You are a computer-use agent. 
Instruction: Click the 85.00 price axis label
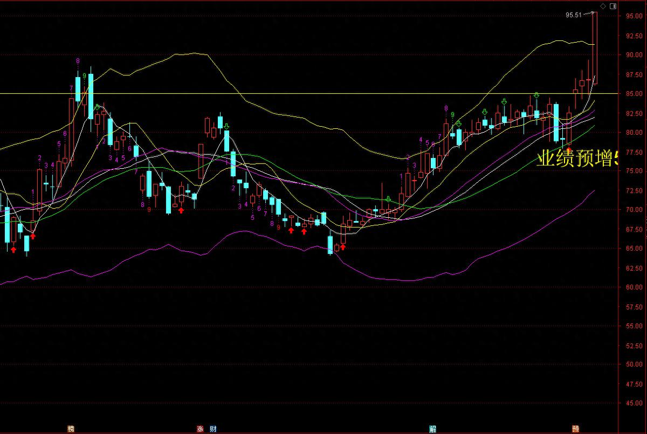point(634,93)
